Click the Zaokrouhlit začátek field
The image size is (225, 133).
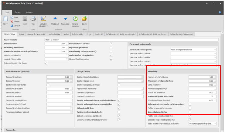pos(60,77)
